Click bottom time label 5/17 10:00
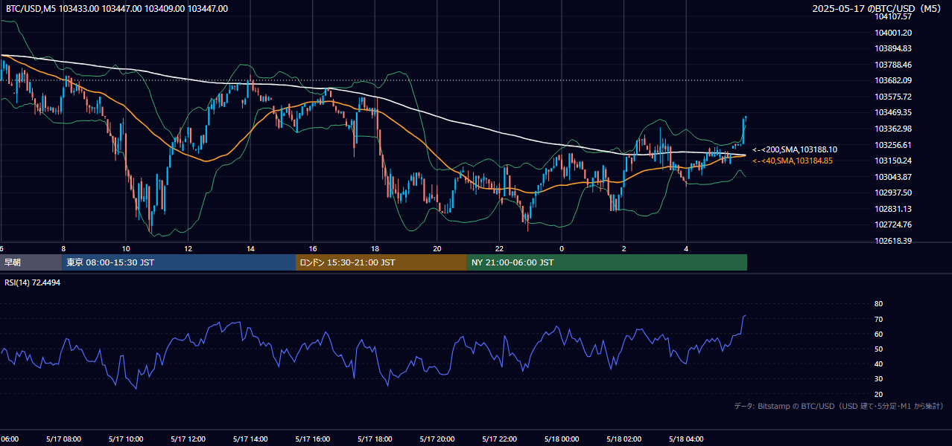This screenshot has width=952, height=446. [125, 439]
